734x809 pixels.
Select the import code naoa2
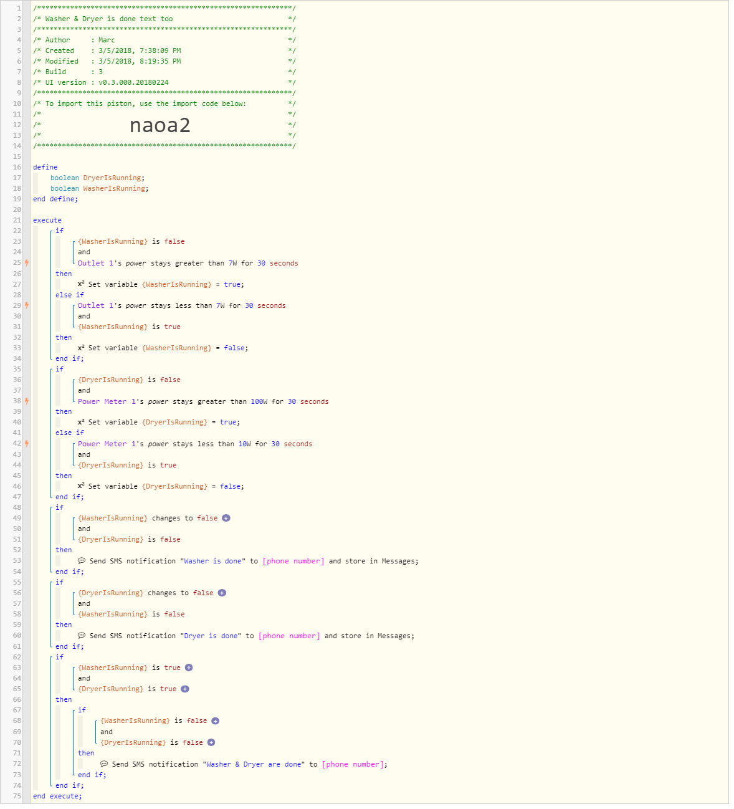pos(160,125)
